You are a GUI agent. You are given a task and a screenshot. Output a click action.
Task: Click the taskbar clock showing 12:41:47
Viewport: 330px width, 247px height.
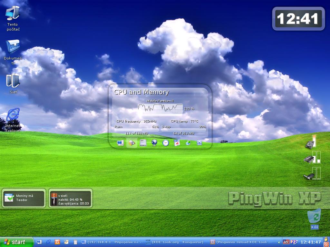tap(311, 242)
